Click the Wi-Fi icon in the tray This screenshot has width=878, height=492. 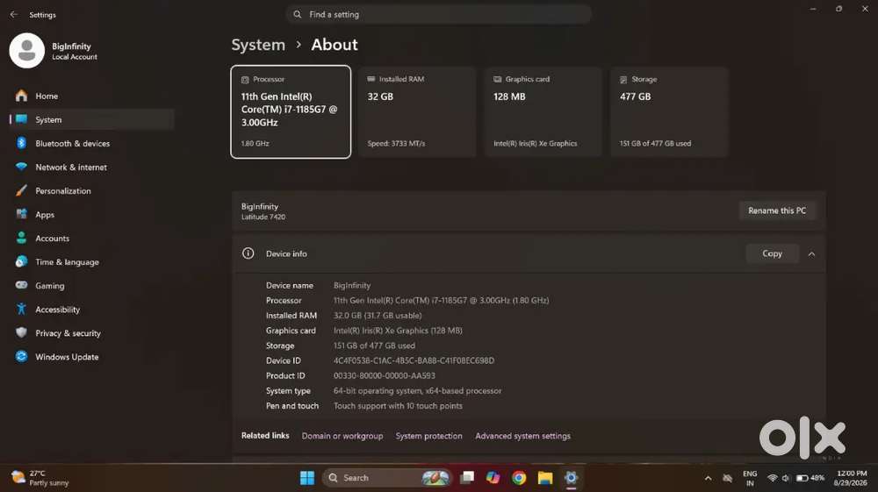(772, 478)
